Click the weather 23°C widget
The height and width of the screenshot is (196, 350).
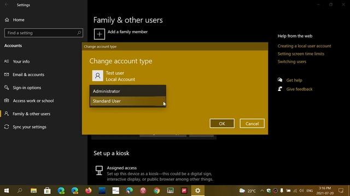click(x=248, y=191)
